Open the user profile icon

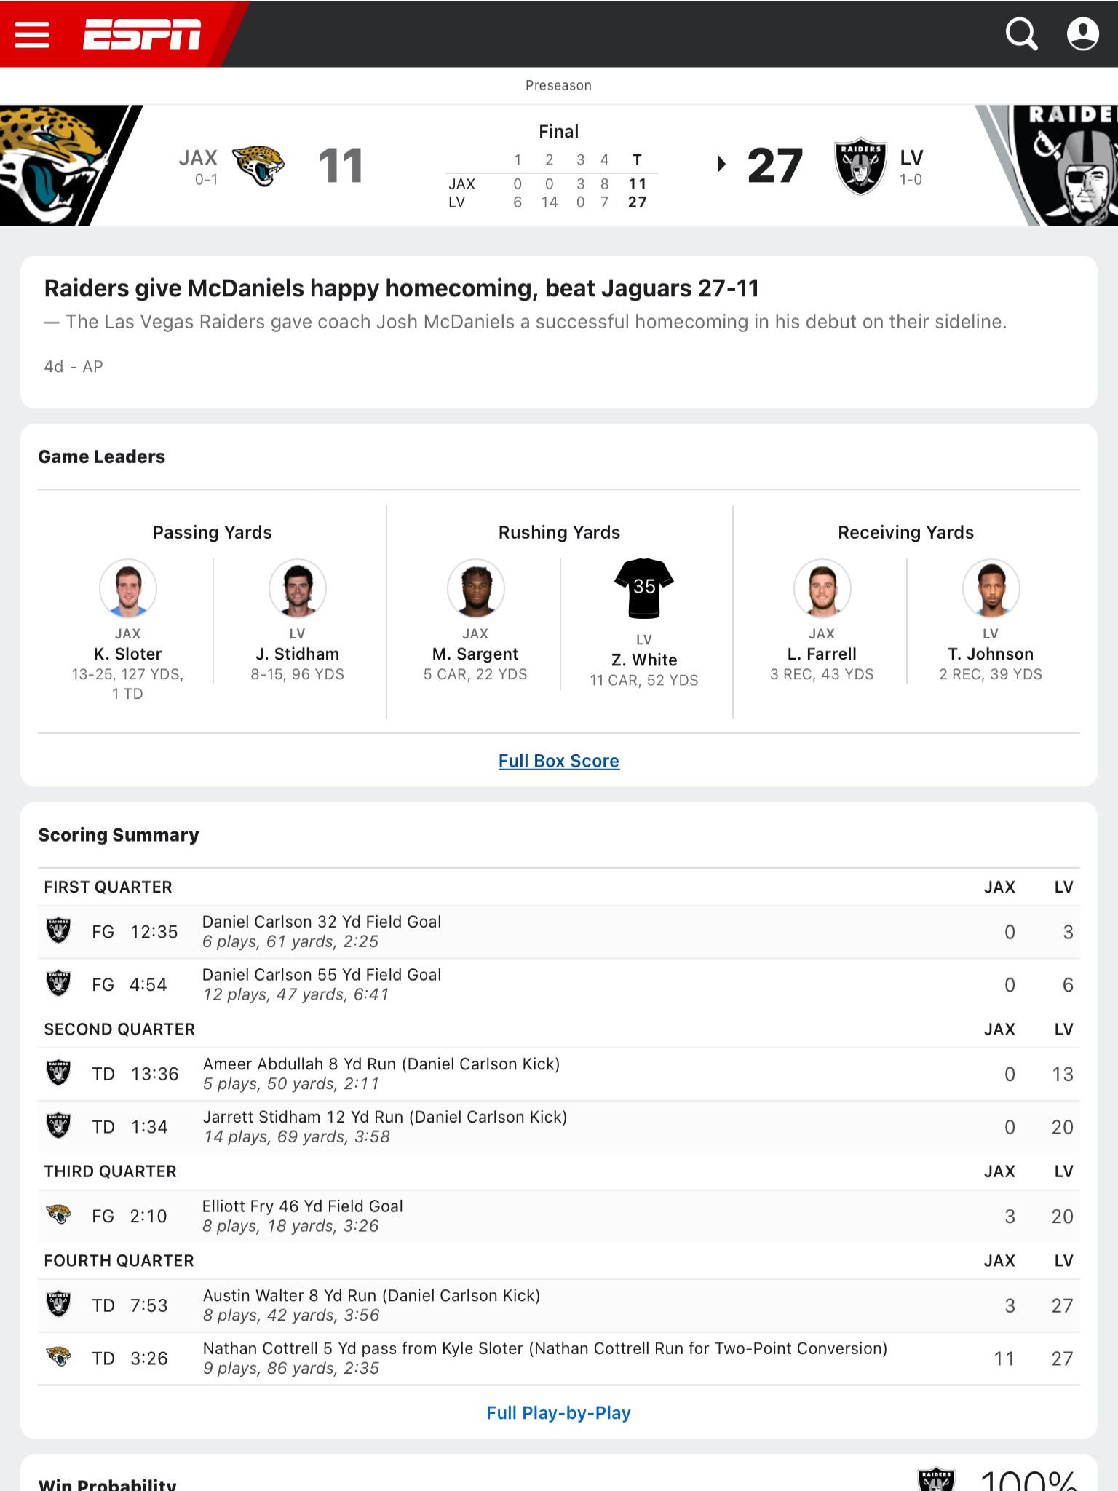pos(1082,33)
